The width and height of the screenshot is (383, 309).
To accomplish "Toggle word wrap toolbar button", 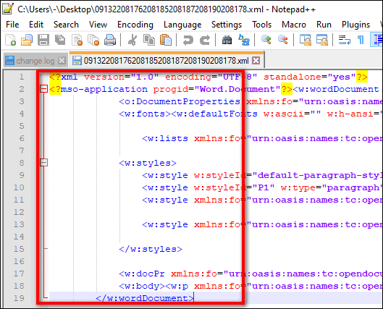I will tap(345, 40).
